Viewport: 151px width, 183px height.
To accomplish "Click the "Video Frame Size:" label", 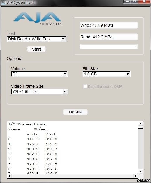I will 28,86.
